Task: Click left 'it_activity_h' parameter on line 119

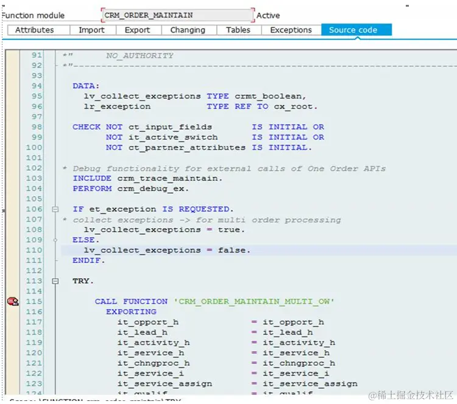Action: coord(154,343)
